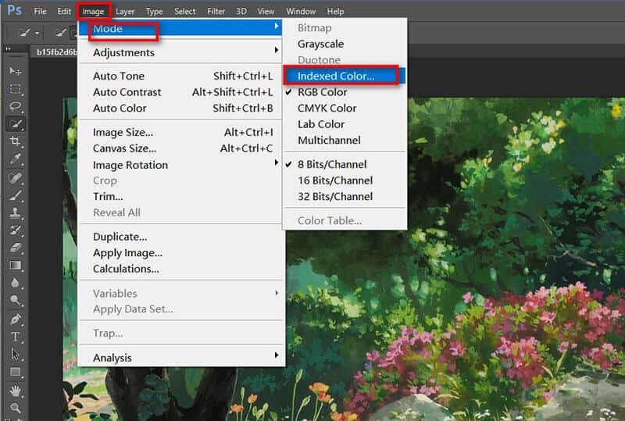The width and height of the screenshot is (625, 421).
Task: Select the Clone Stamp tool
Action: pyautogui.click(x=15, y=212)
